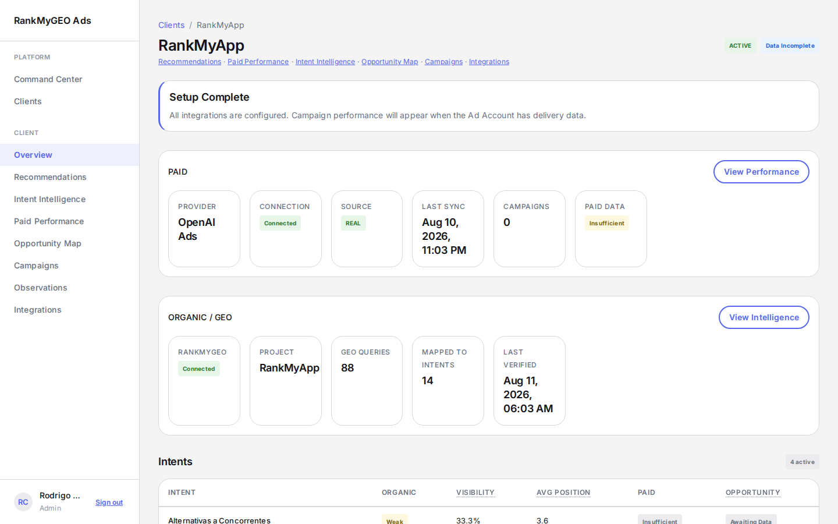Click the Last Verified date Aug 11, 2026
The image size is (838, 524).
click(x=528, y=395)
